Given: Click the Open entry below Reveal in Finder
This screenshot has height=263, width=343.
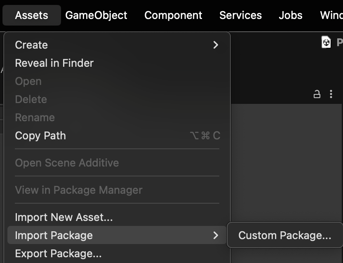Looking at the screenshot, I should (x=28, y=81).
